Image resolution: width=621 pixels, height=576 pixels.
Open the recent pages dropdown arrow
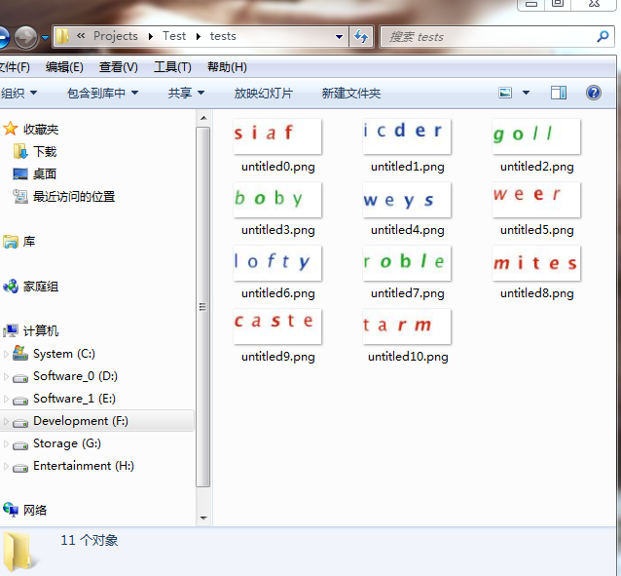click(x=45, y=38)
